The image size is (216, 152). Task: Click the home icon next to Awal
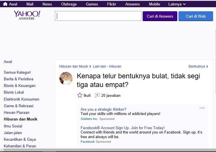pos(5,4)
